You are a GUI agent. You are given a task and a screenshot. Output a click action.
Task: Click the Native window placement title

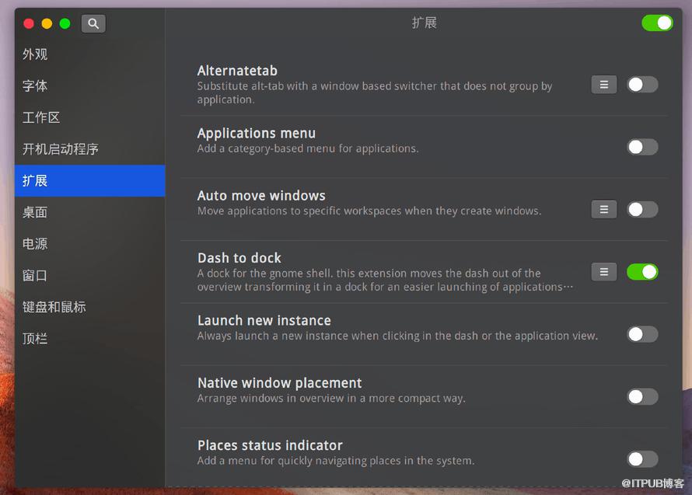point(279,383)
